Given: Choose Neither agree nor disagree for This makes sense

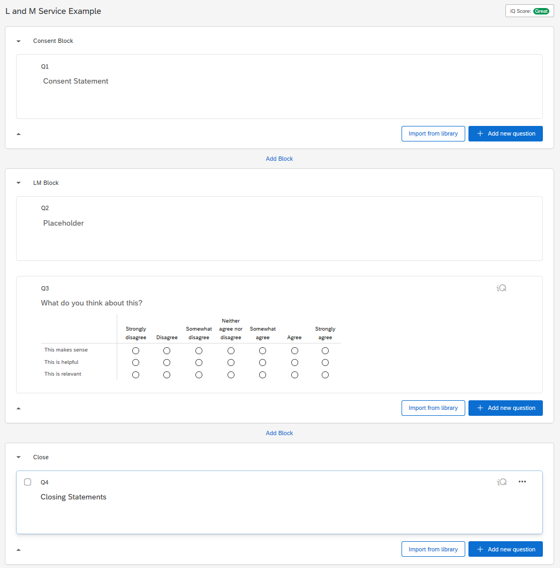Looking at the screenshot, I should pos(231,350).
